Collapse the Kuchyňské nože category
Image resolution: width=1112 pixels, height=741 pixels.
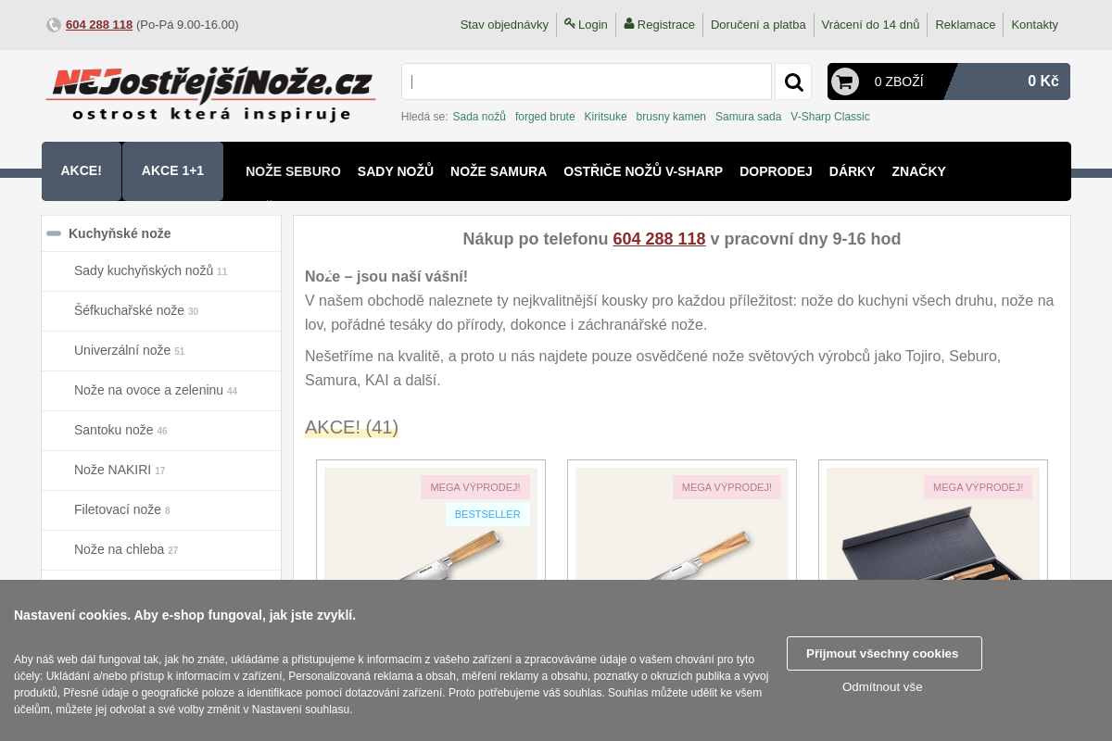click(x=54, y=233)
